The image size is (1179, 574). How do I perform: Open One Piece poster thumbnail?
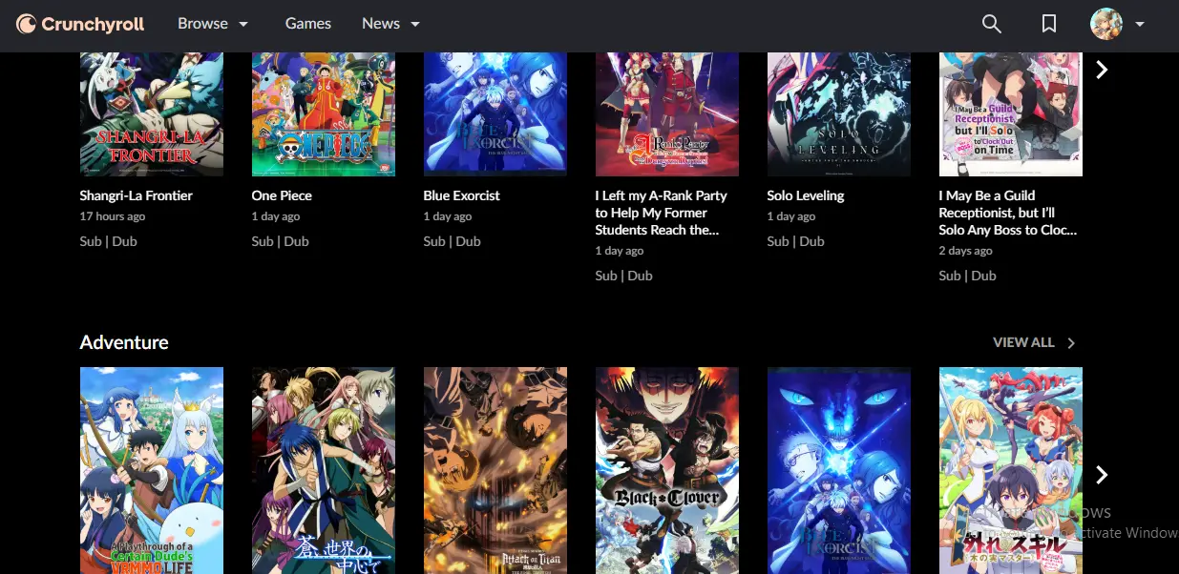(x=324, y=113)
